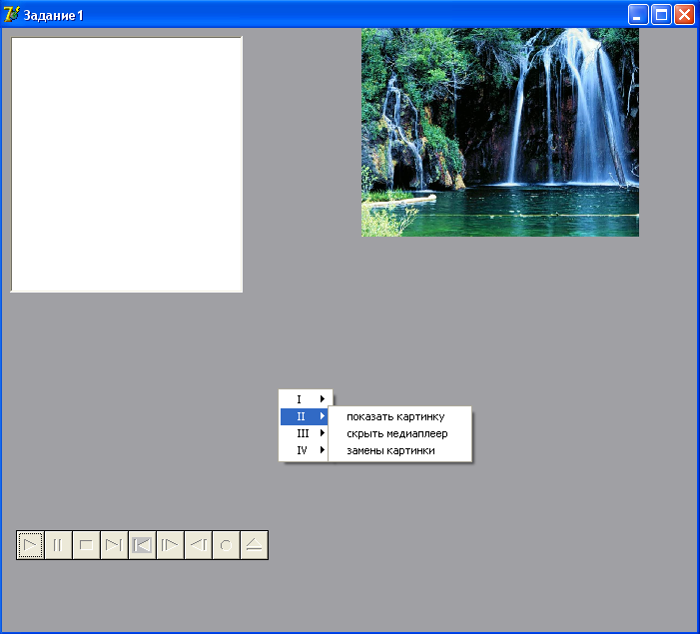700x634 pixels.
Task: Choose "скрыть медиаплеер" menu entry
Action: 399,433
